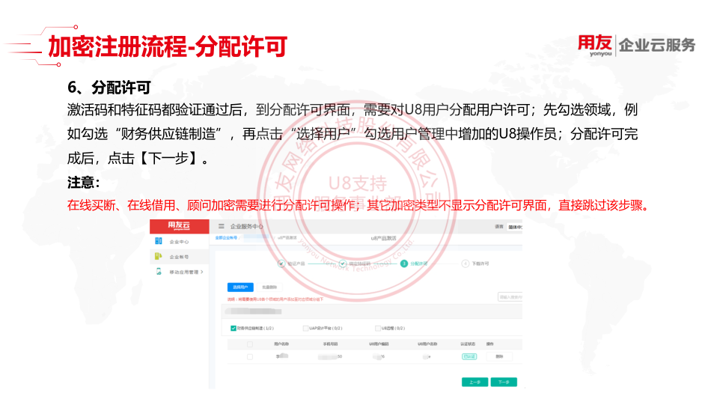
Task: Check the U8远程 (0/2) checkbox
Action: 377,329
